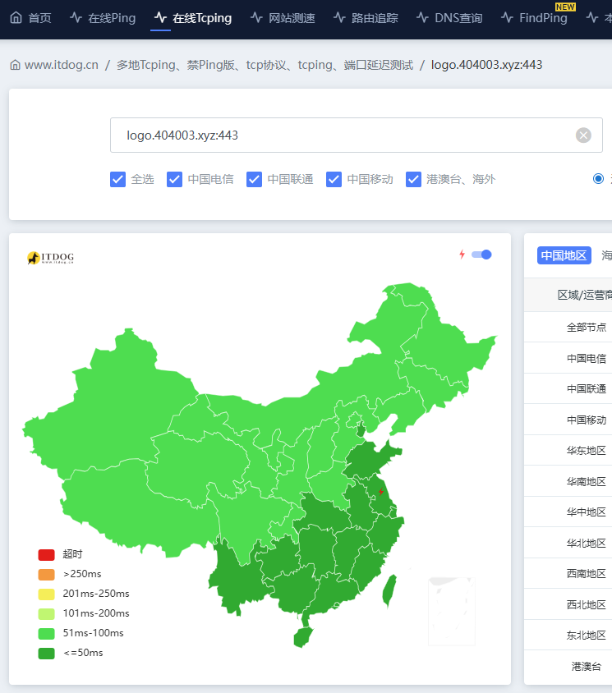
Task: Click the red lightning bolt icon above the map
Action: (462, 255)
